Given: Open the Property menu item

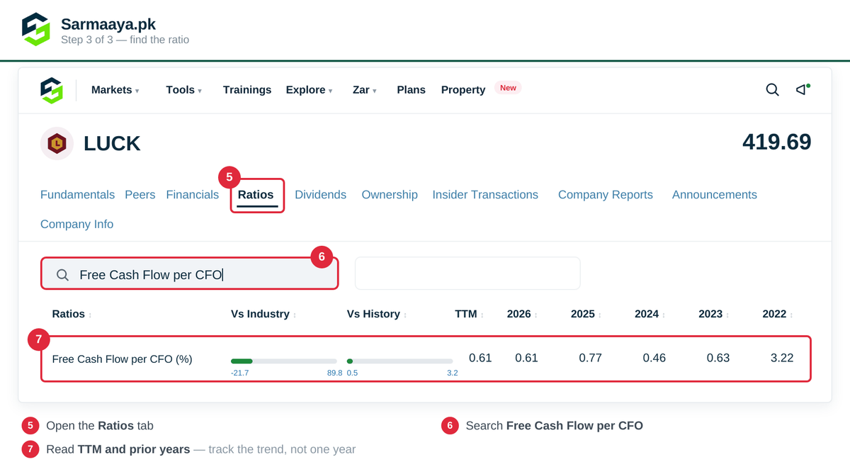Looking at the screenshot, I should (x=463, y=90).
